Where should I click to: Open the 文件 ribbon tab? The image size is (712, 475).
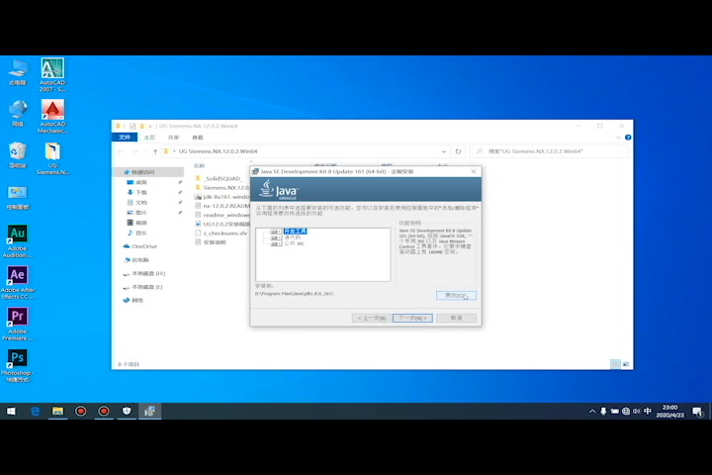(125, 138)
